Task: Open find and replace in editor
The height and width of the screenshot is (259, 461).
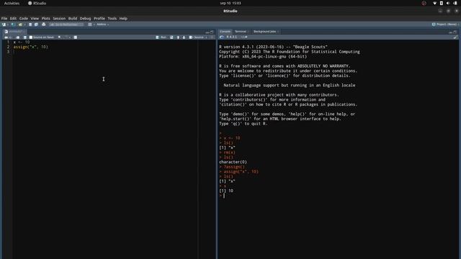Action: (59, 37)
